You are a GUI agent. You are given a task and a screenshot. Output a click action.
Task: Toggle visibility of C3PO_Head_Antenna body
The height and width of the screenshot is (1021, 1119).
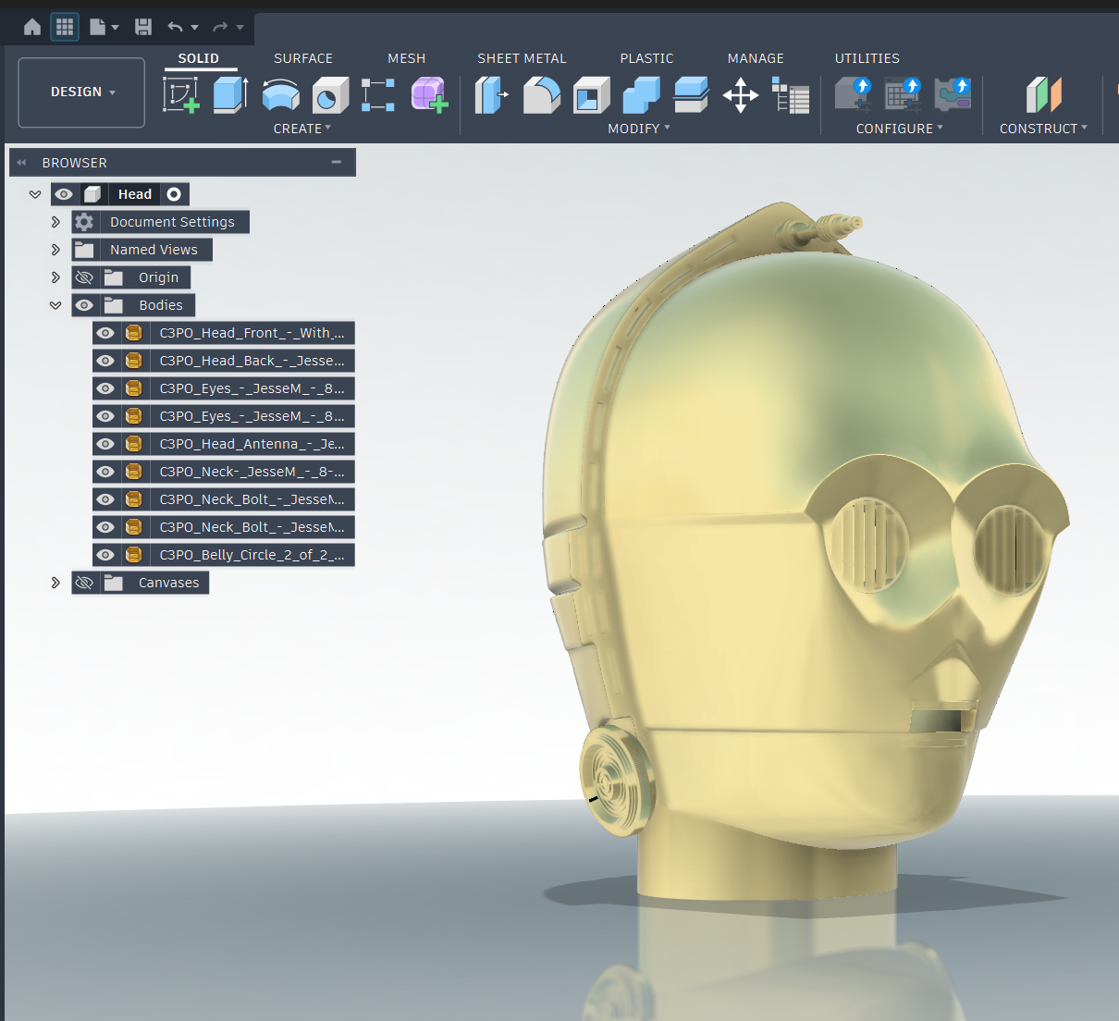[105, 444]
